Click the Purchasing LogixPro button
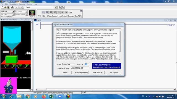Viewport: 177px width, 99px height. point(81,73)
